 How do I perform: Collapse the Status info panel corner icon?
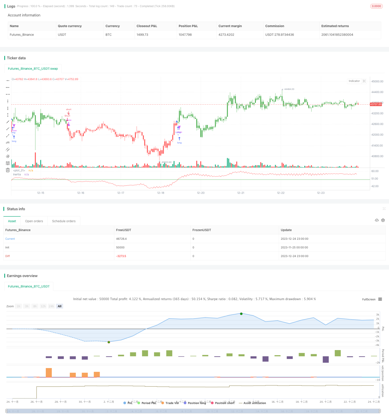(384, 209)
